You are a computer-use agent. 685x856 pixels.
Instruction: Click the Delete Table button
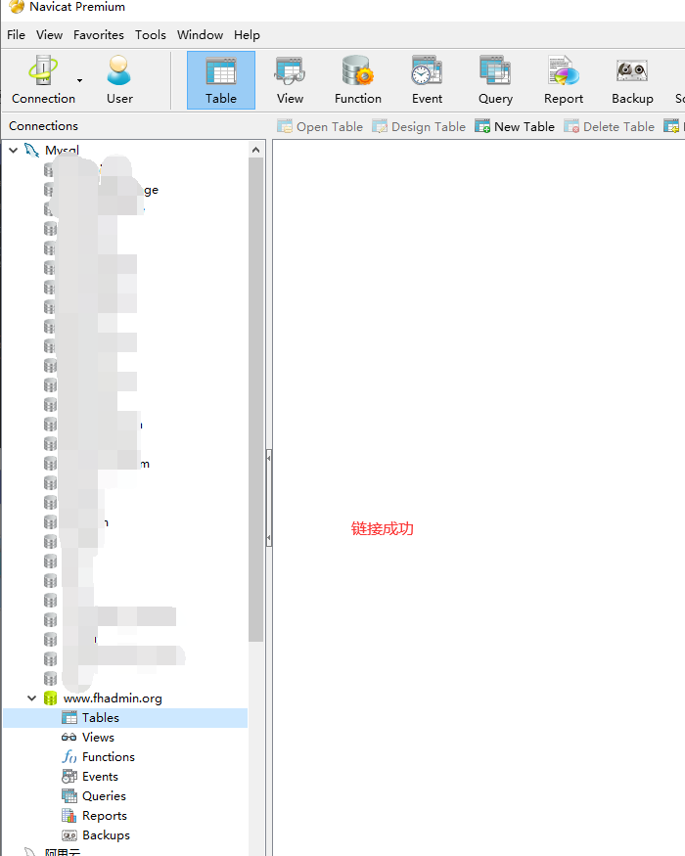[609, 126]
